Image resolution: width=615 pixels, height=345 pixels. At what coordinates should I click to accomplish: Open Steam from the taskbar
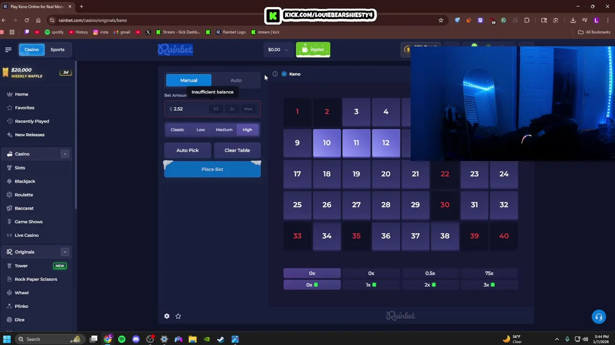(221, 339)
